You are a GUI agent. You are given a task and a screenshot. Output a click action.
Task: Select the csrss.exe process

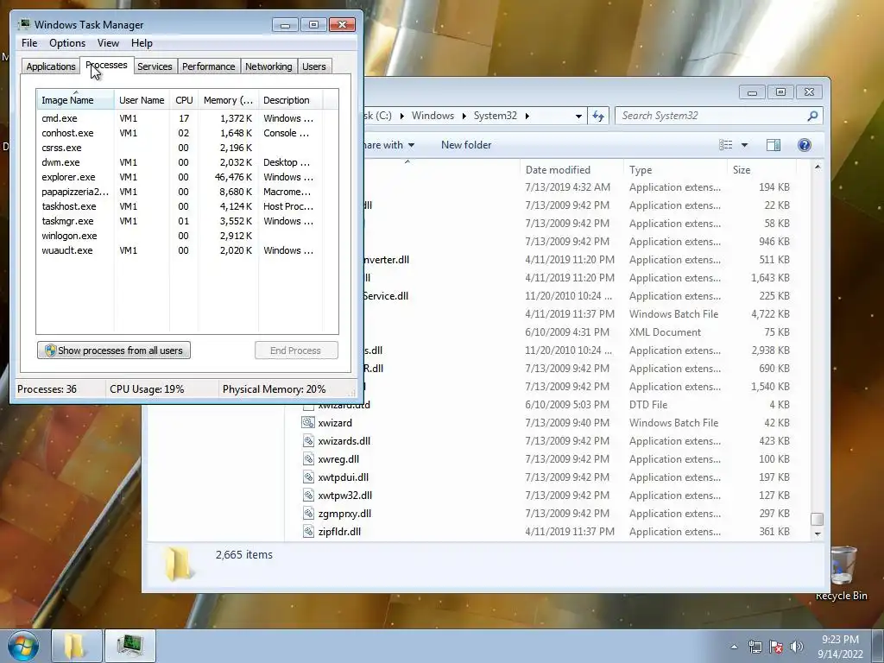[x=180, y=147]
